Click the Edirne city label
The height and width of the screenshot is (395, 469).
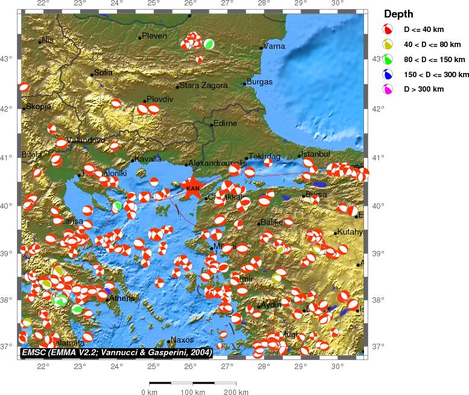coord(225,124)
